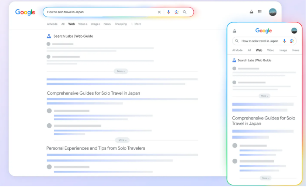Click desktop 'Comprehensive Guides for Solo Travel in Japan'

click(x=94, y=93)
